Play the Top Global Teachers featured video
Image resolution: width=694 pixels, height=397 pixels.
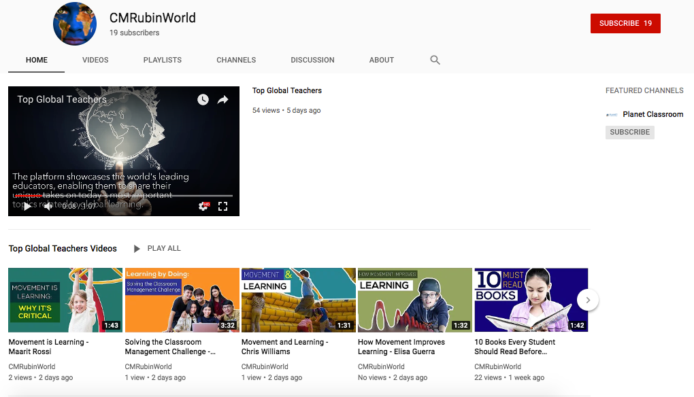[x=27, y=206]
